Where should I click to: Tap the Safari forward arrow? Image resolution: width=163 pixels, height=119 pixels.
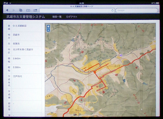coord(14,10)
